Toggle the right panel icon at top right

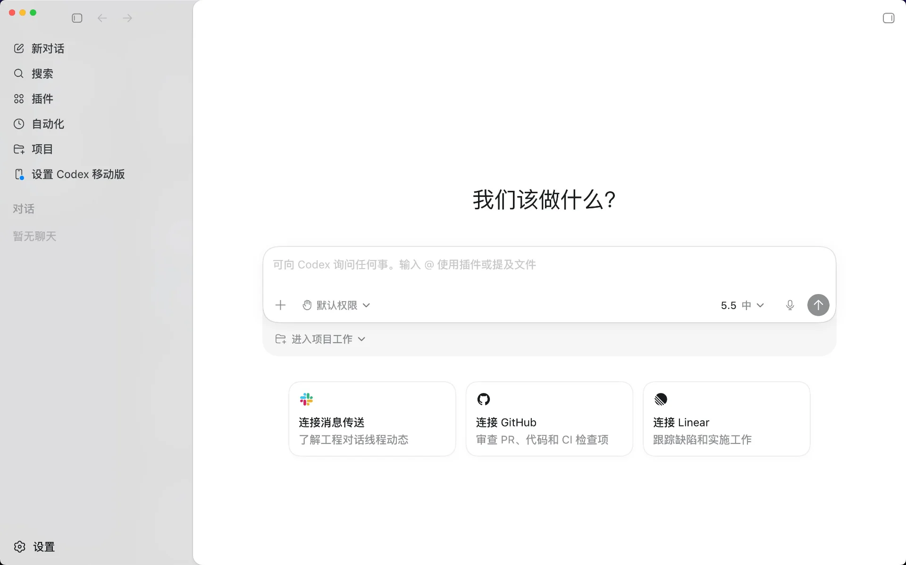click(x=889, y=18)
